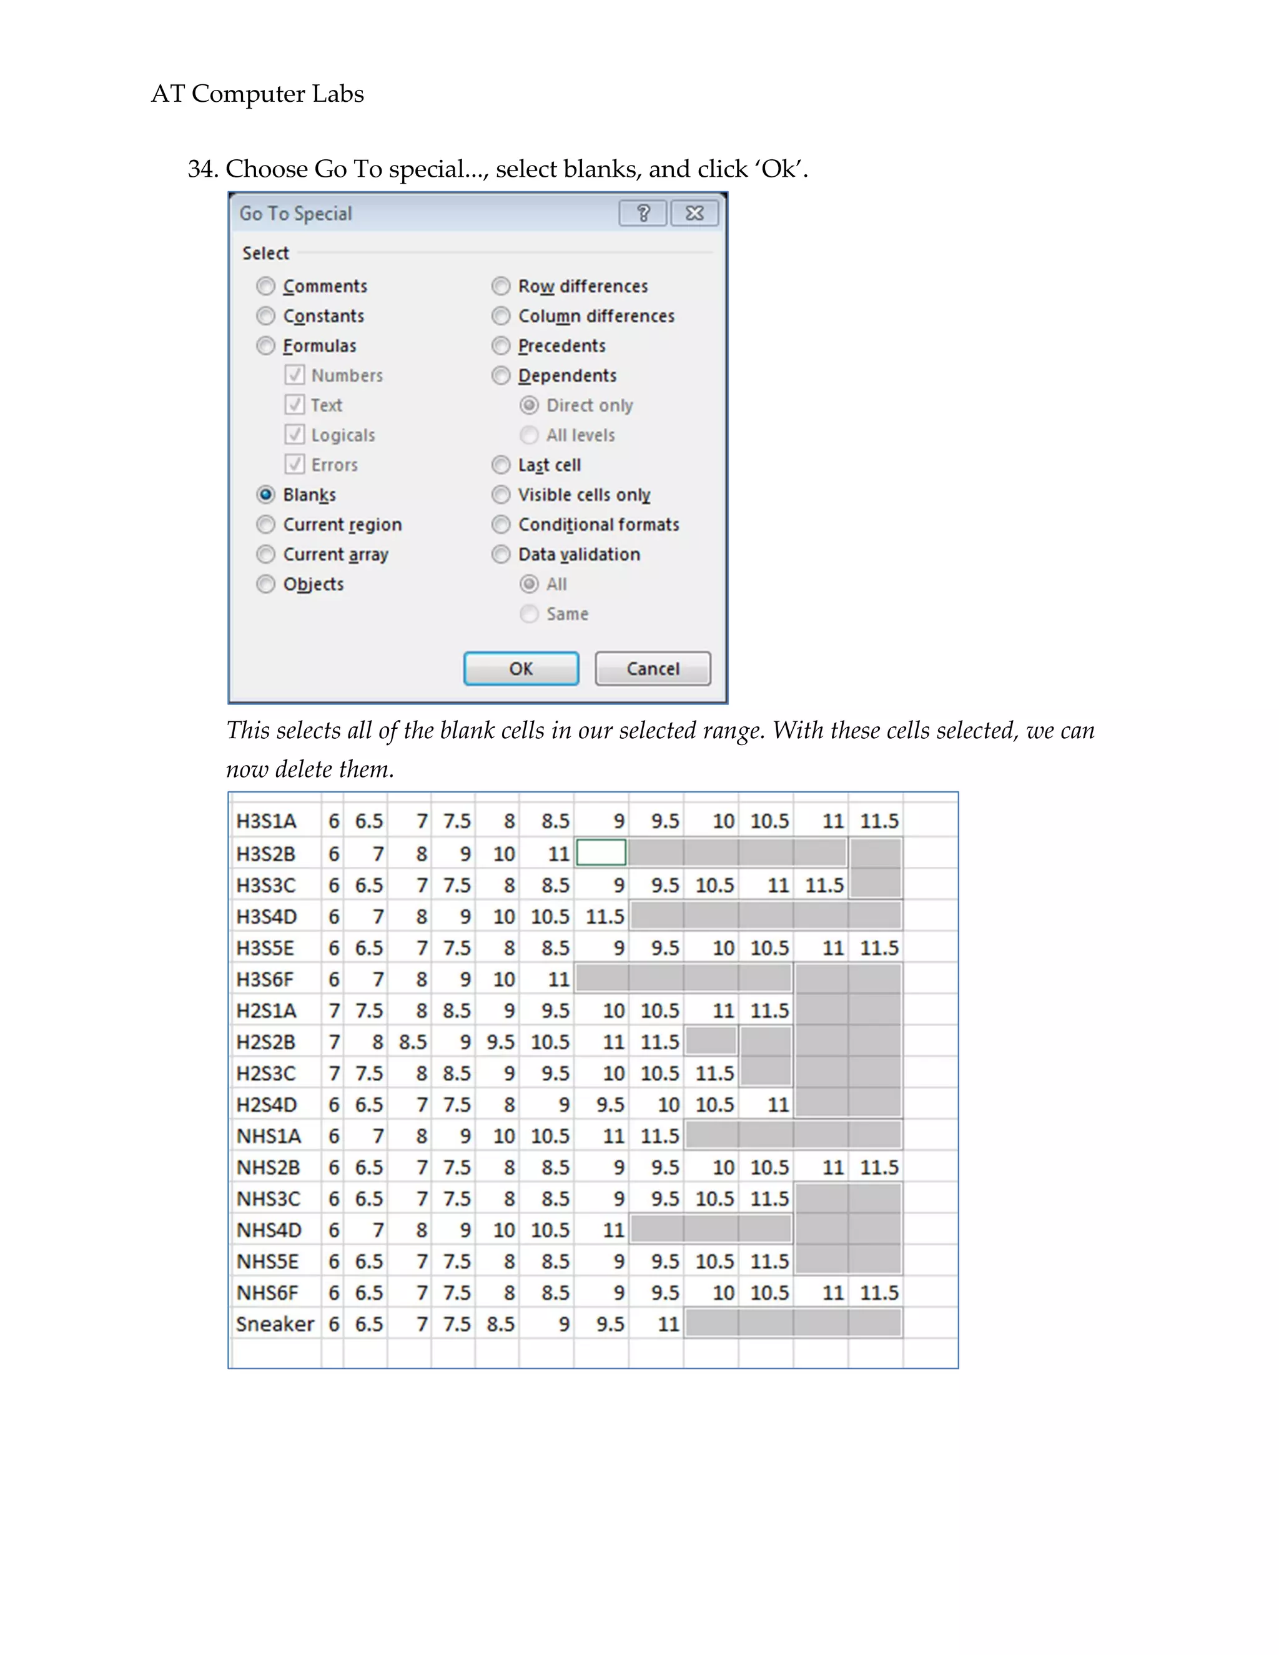Click the OK button
Screen dimensions: 1279x1655
pyautogui.click(x=521, y=668)
